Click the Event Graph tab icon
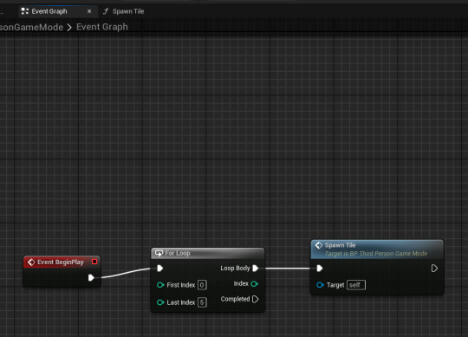The width and height of the screenshot is (468, 337). (25, 11)
